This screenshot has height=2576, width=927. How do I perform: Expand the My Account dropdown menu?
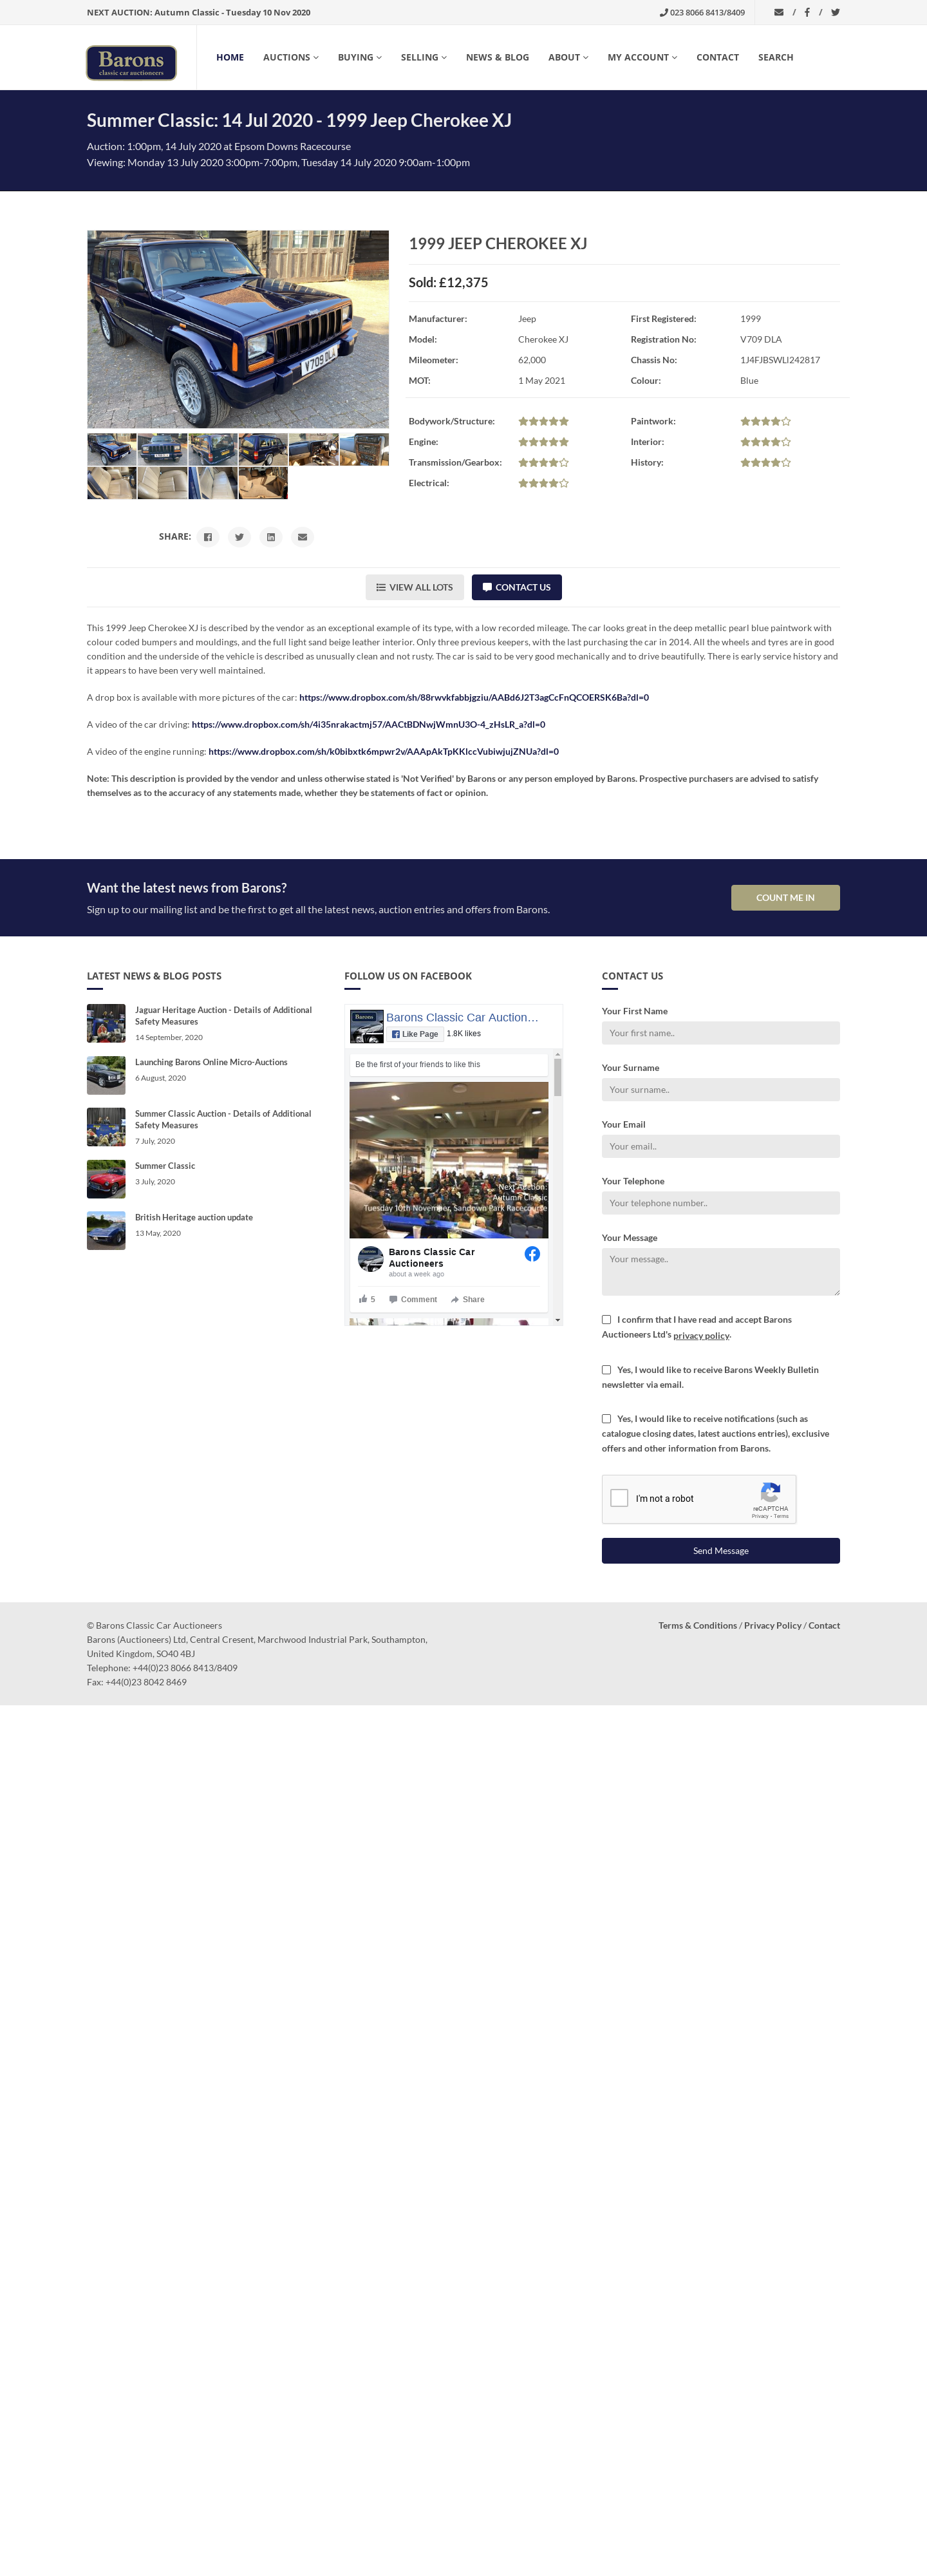pyautogui.click(x=642, y=58)
